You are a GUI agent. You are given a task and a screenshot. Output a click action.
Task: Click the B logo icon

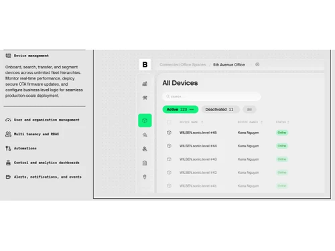(145, 64)
